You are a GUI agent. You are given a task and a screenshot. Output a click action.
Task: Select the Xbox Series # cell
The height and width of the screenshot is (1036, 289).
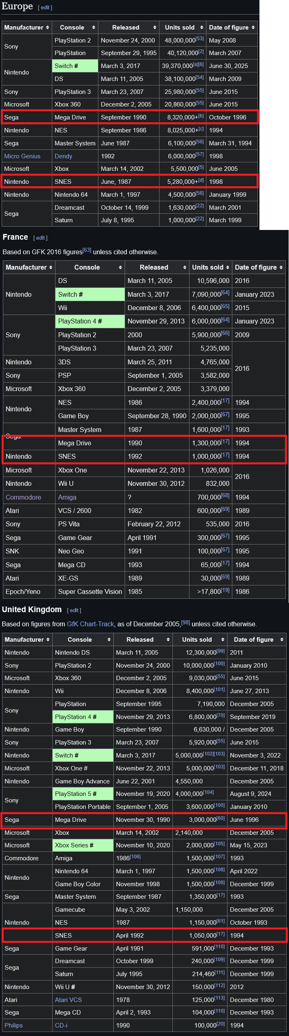coord(83,845)
